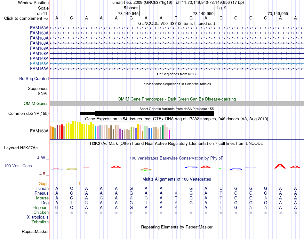Click the orange 1 in Gaps row

coord(79,183)
